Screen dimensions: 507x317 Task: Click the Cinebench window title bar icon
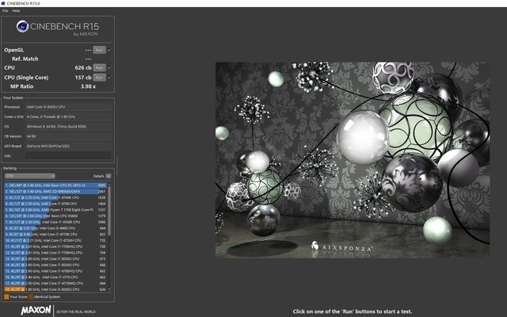pyautogui.click(x=3, y=3)
